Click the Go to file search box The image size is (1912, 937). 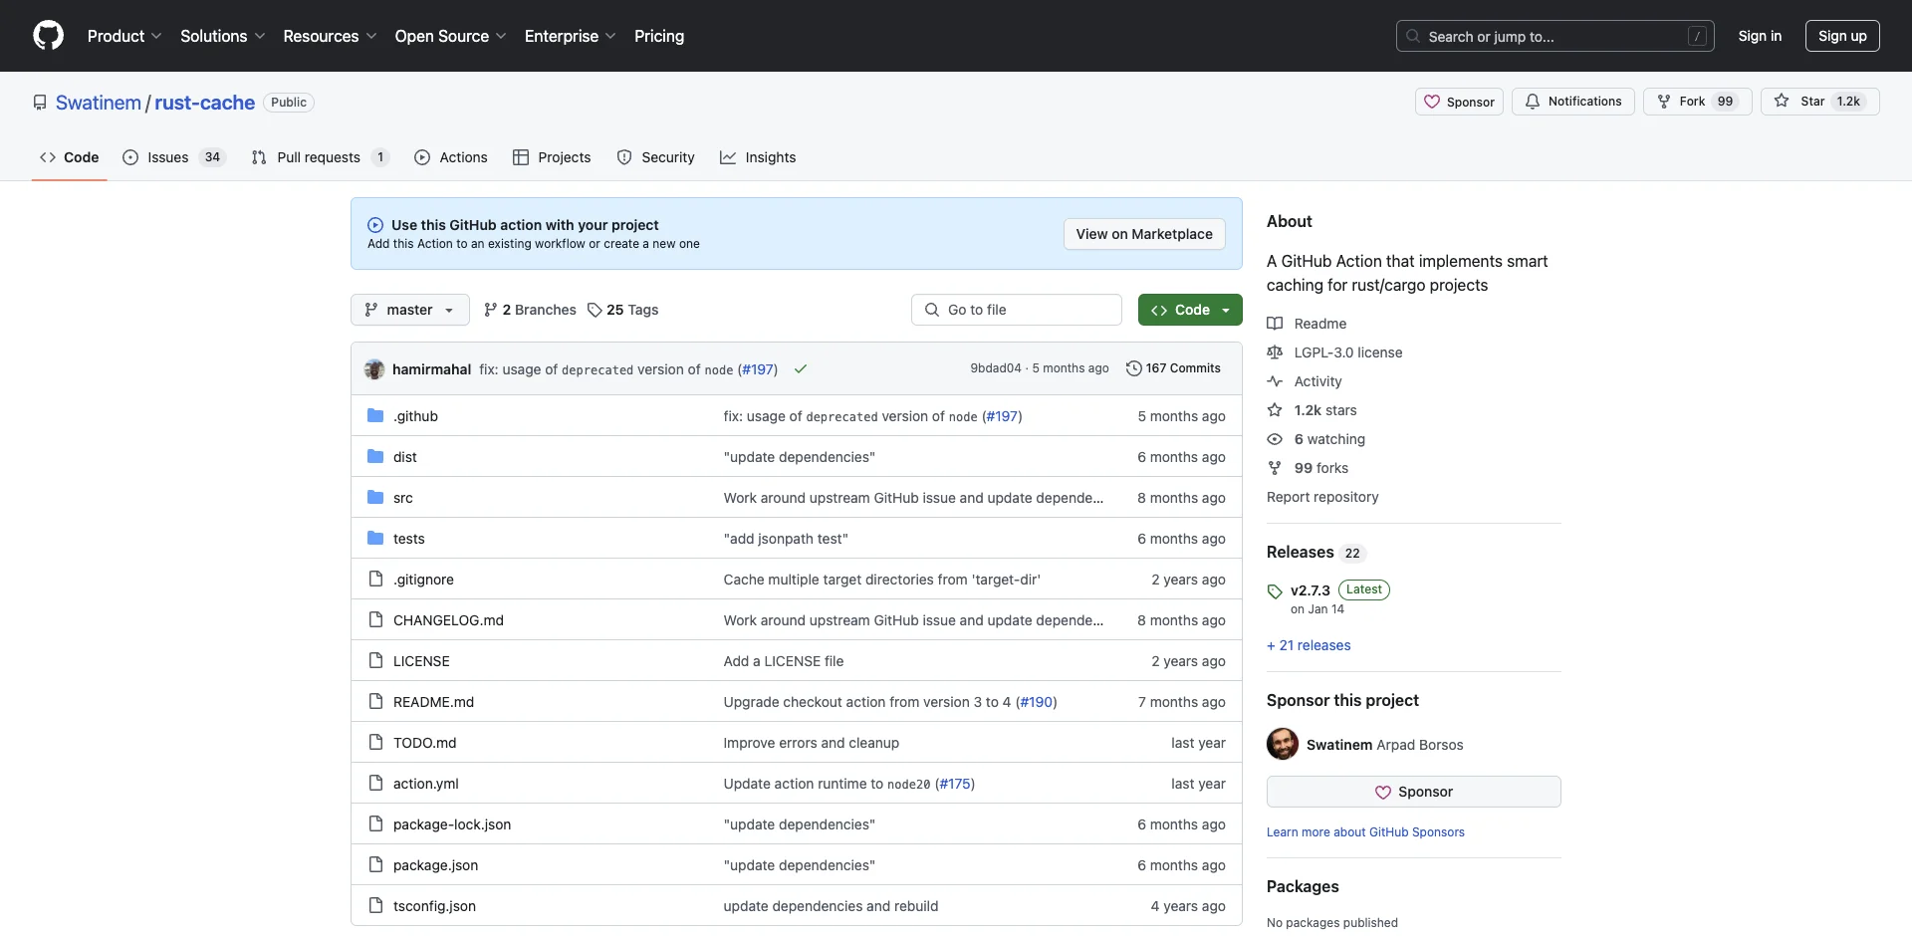[x=1017, y=310]
